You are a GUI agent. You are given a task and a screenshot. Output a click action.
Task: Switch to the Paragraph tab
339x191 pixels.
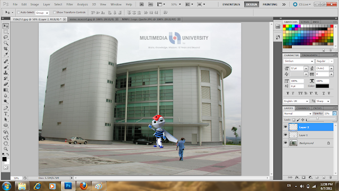pos(309,55)
